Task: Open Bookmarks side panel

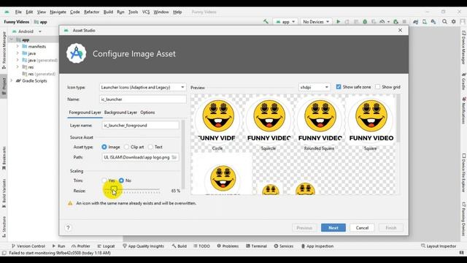Action: pyautogui.click(x=4, y=158)
